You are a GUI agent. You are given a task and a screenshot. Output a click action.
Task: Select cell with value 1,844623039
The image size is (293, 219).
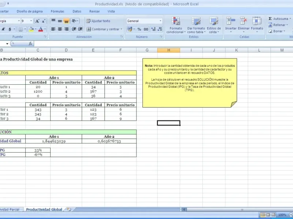coord(53,141)
